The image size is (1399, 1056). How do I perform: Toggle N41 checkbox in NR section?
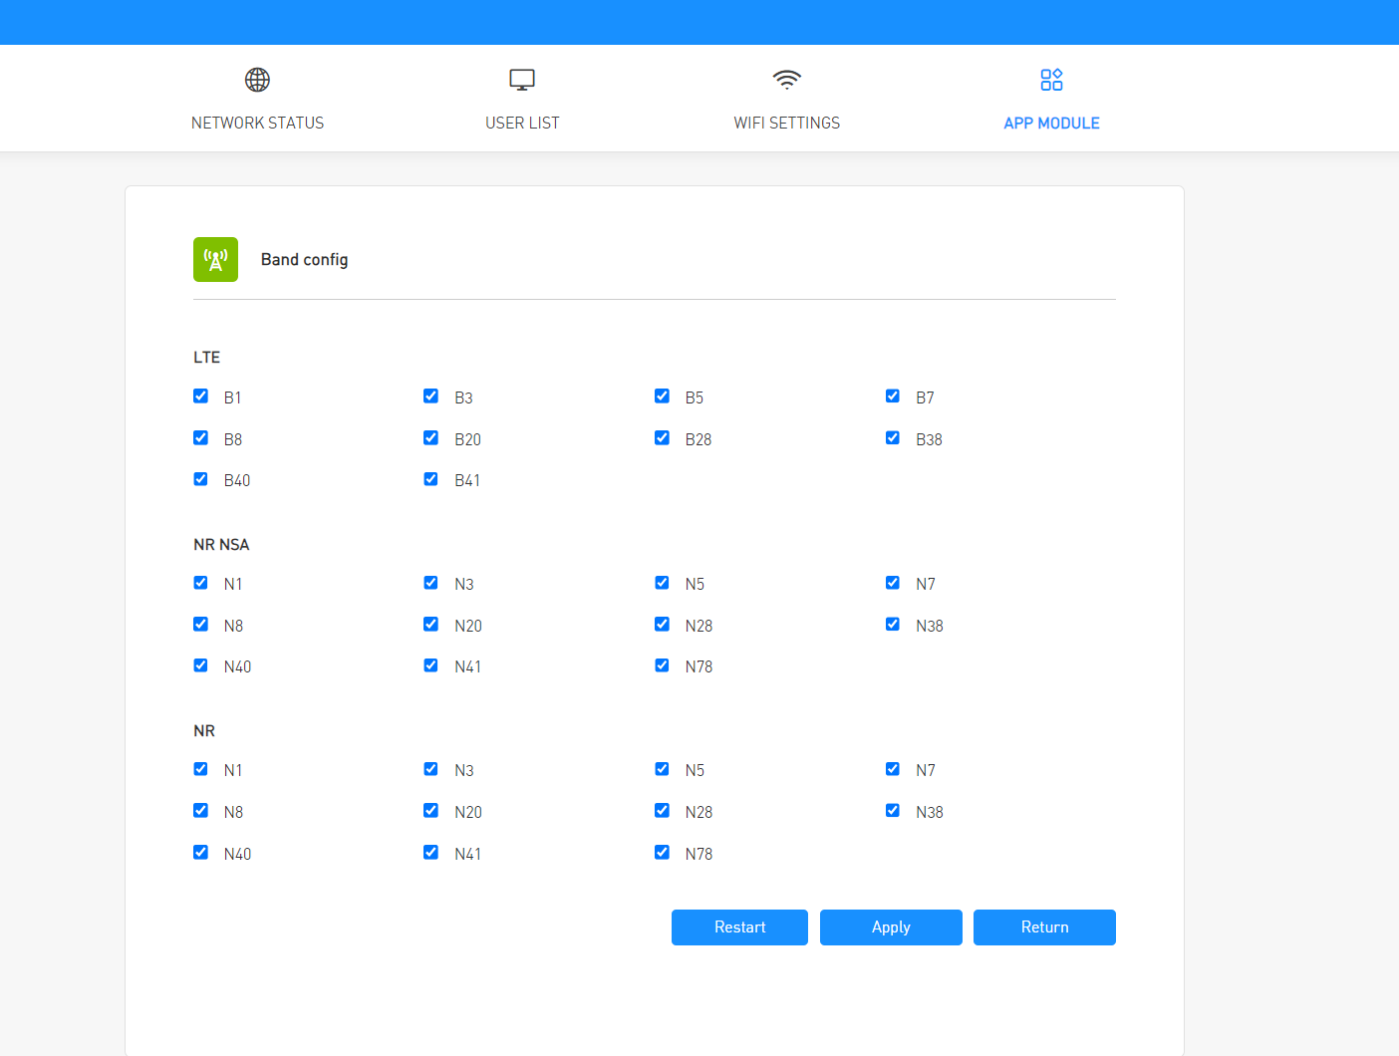430,852
